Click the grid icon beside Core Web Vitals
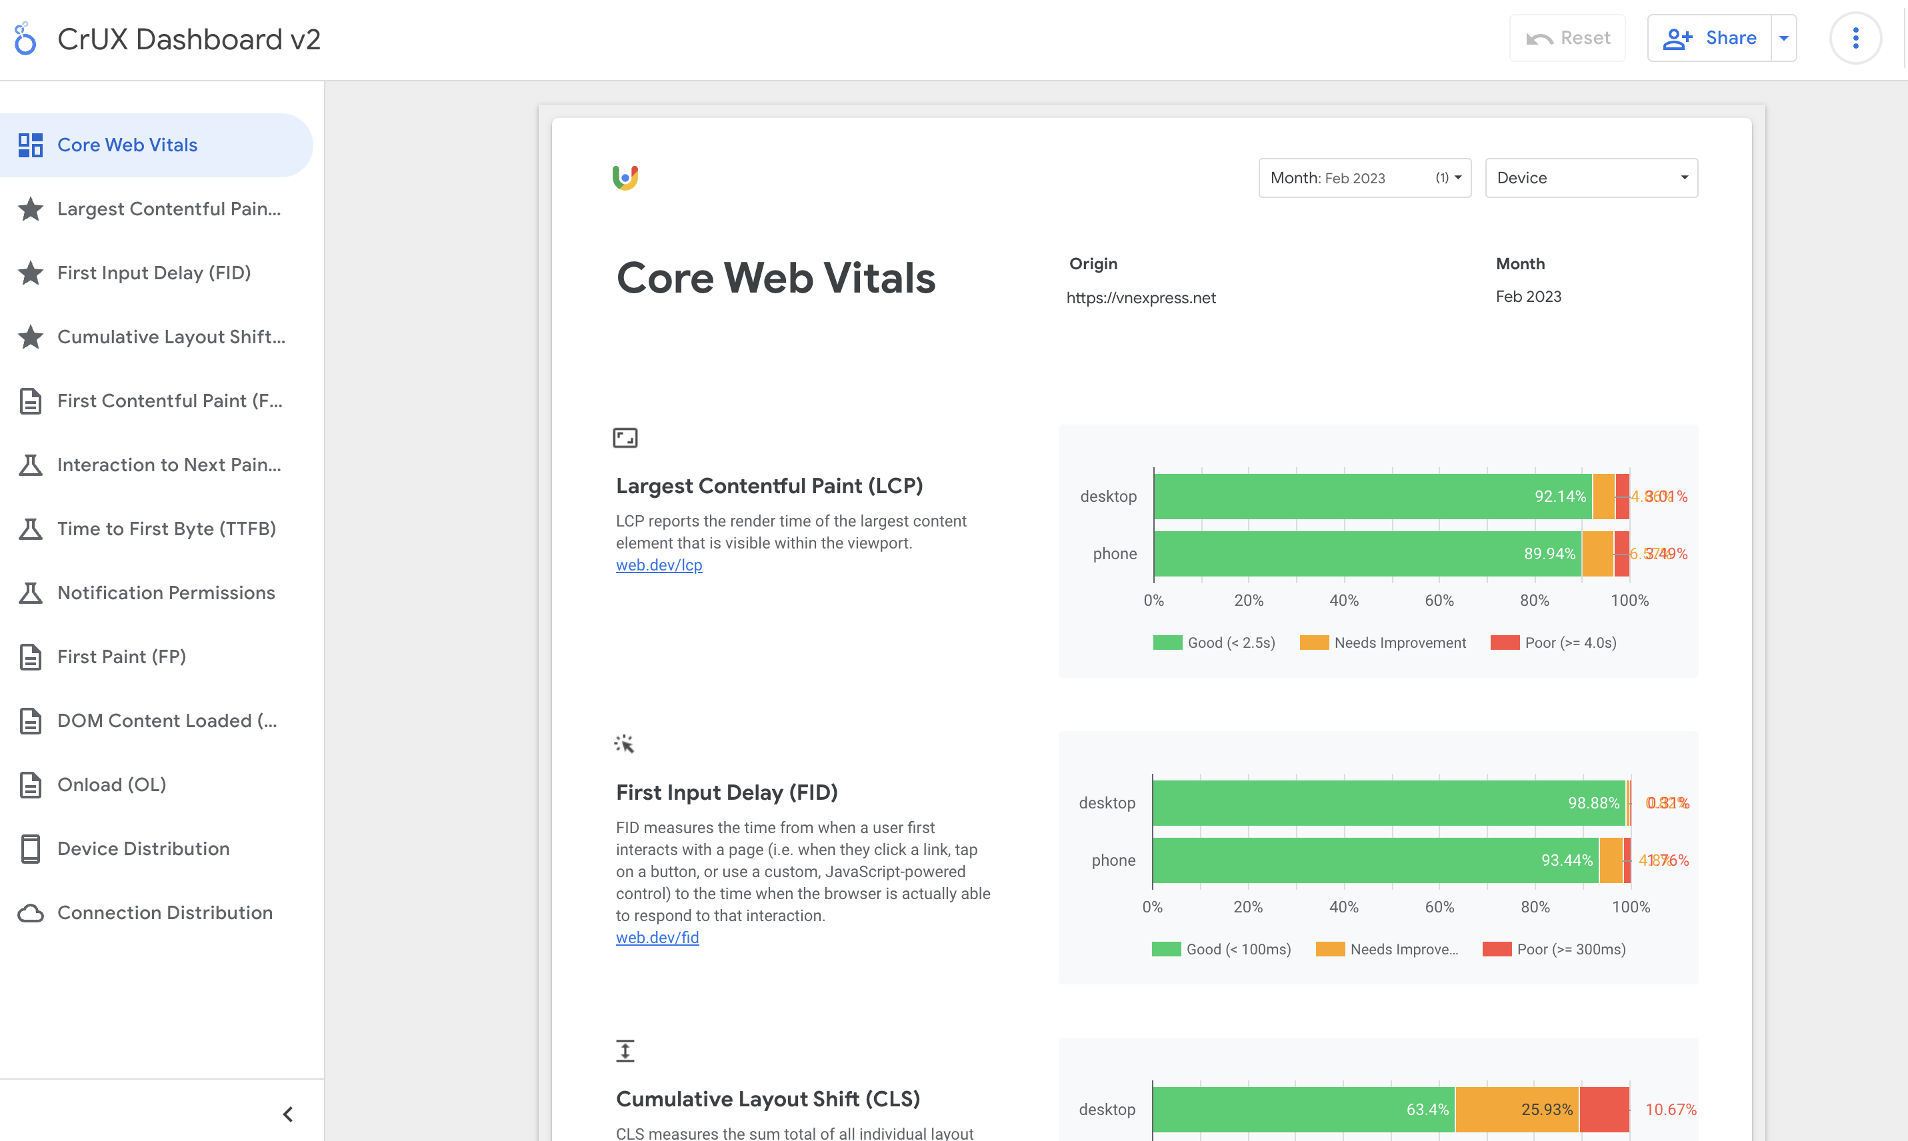1908x1141 pixels. (31, 145)
